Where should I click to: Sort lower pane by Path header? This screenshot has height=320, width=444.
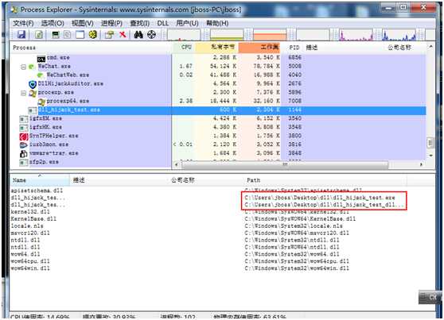[325, 180]
